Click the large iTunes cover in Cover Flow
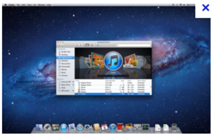212x135 pixels. [x=113, y=61]
